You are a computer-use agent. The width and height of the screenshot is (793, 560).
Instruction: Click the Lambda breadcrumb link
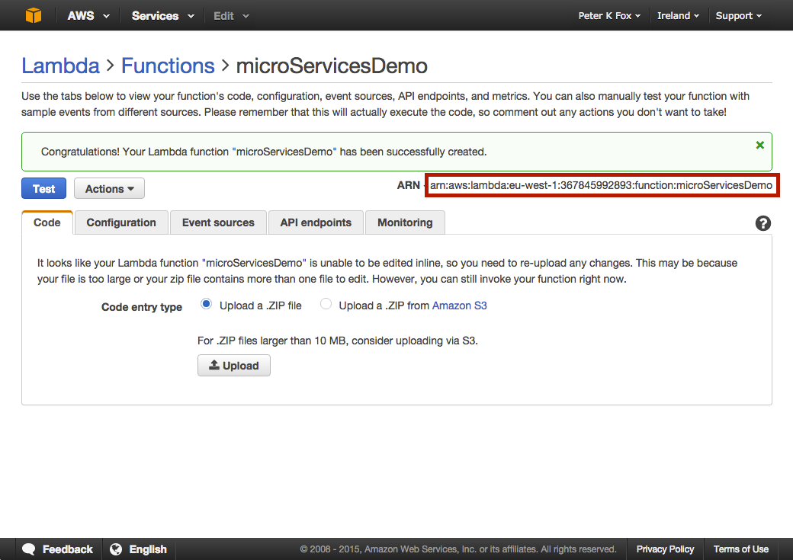tap(60, 66)
